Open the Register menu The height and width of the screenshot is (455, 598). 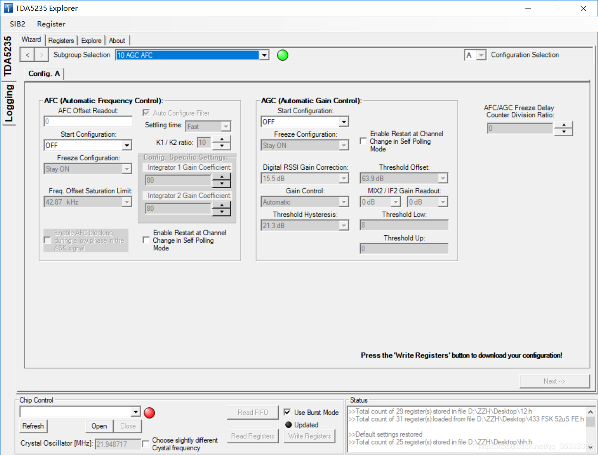[x=51, y=24]
